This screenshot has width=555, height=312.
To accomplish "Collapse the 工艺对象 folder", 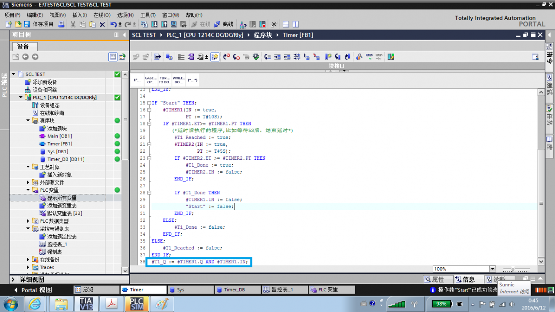I will pos(28,167).
